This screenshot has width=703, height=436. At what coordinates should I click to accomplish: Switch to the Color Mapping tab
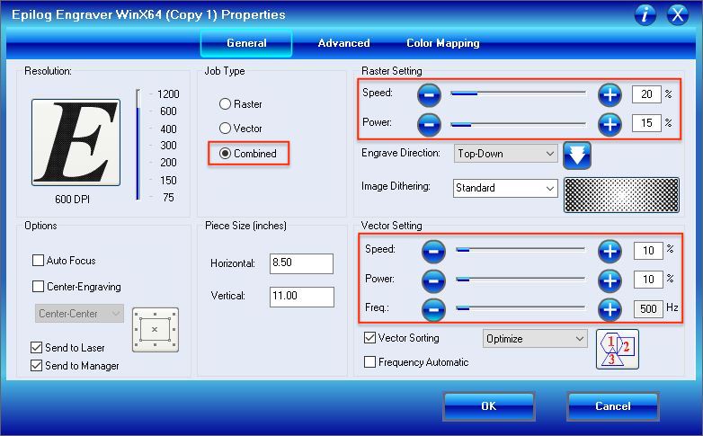point(443,43)
